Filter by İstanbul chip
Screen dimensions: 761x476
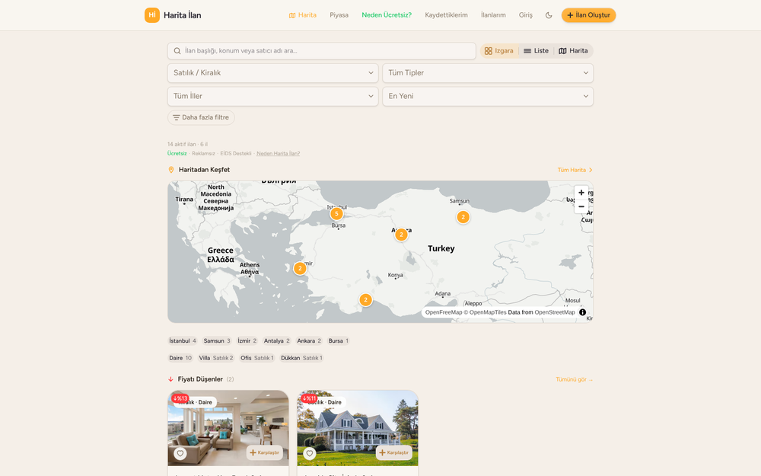(183, 341)
